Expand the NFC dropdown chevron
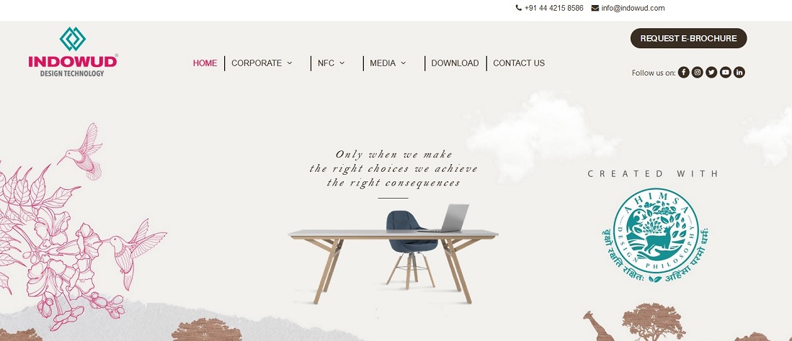 pyautogui.click(x=342, y=63)
